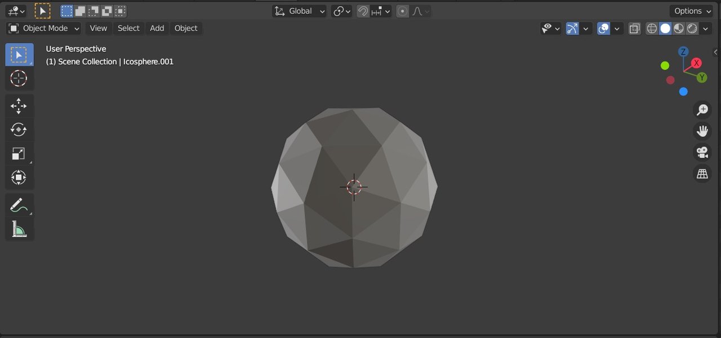
Task: Click the 'User Perspective' text label
Action: (x=76, y=49)
